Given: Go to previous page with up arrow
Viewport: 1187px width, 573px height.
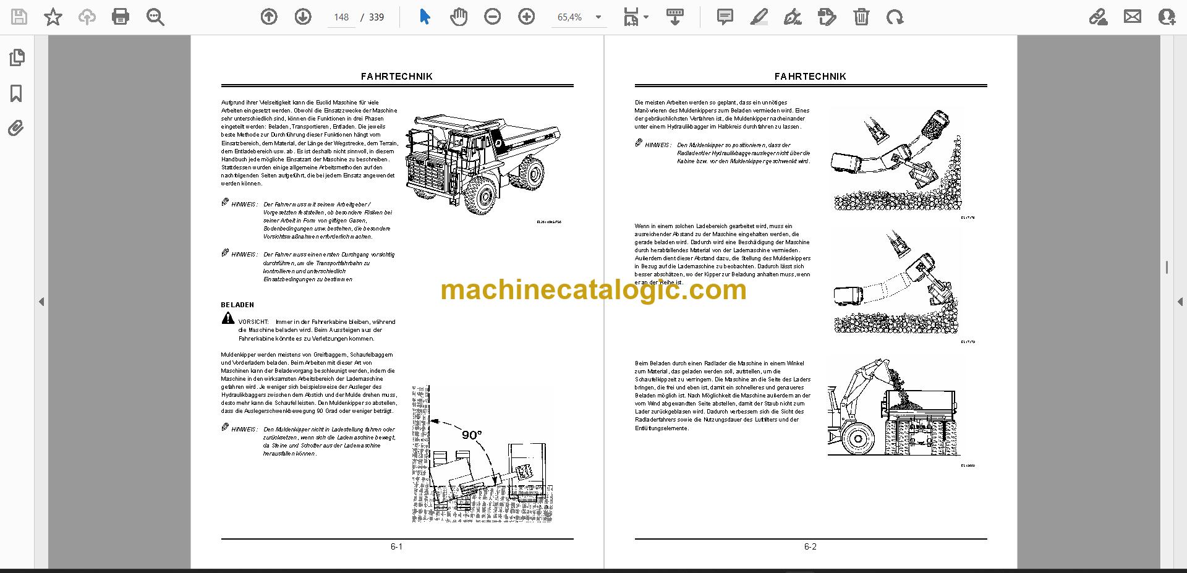Looking at the screenshot, I should 269,17.
